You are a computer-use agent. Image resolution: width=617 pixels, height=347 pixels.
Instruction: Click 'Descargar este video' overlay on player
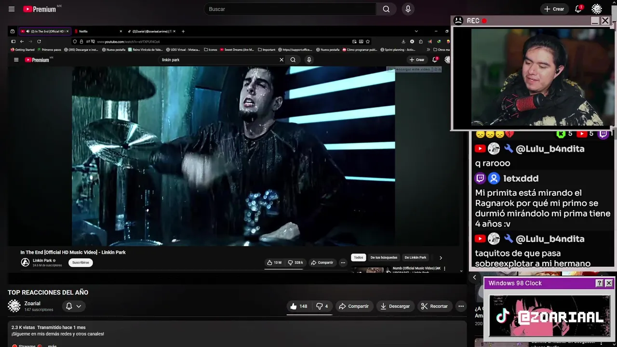pyautogui.click(x=414, y=69)
